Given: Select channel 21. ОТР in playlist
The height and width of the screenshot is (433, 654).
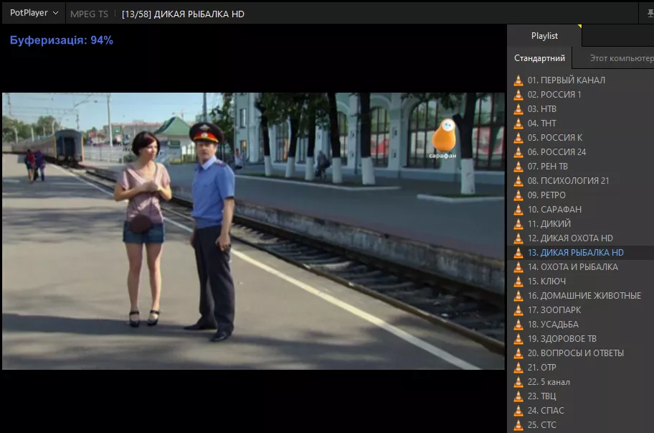Looking at the screenshot, I should click(581, 368).
